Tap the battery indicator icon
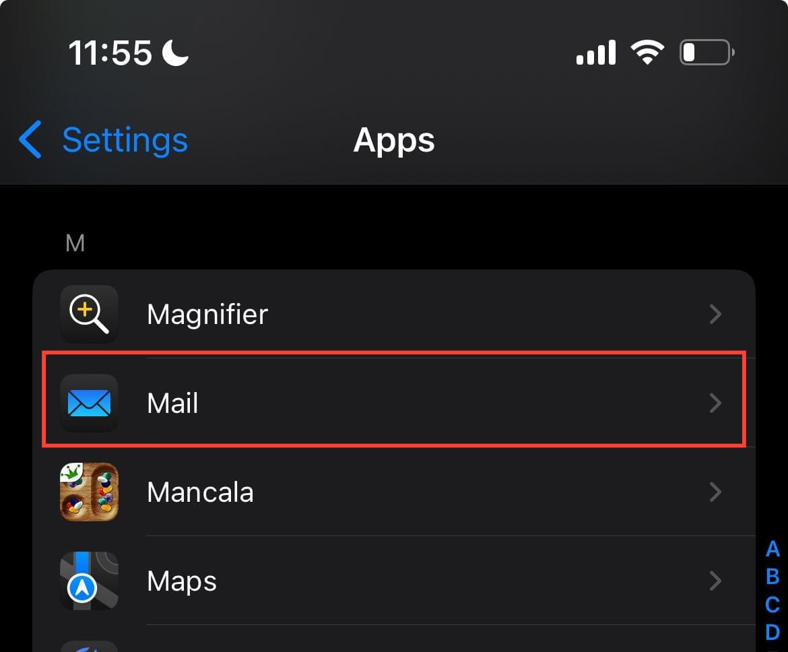 (x=707, y=52)
